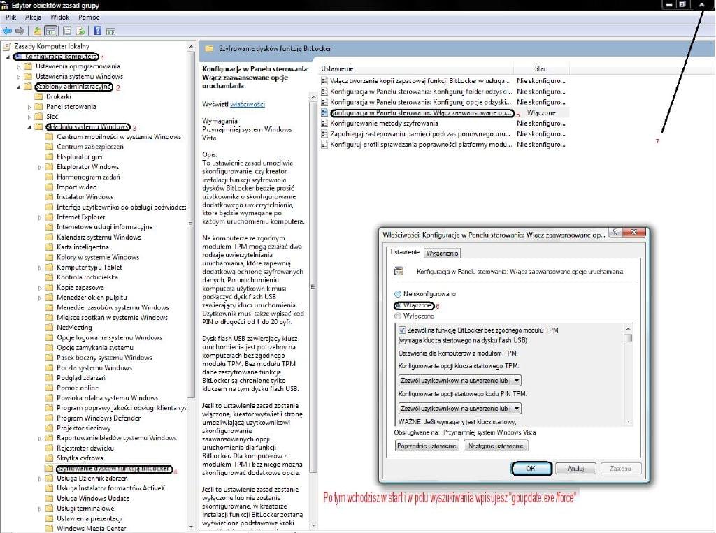Switch to the Wyjaśnienie tab
The width and height of the screenshot is (716, 533).
[x=442, y=253]
